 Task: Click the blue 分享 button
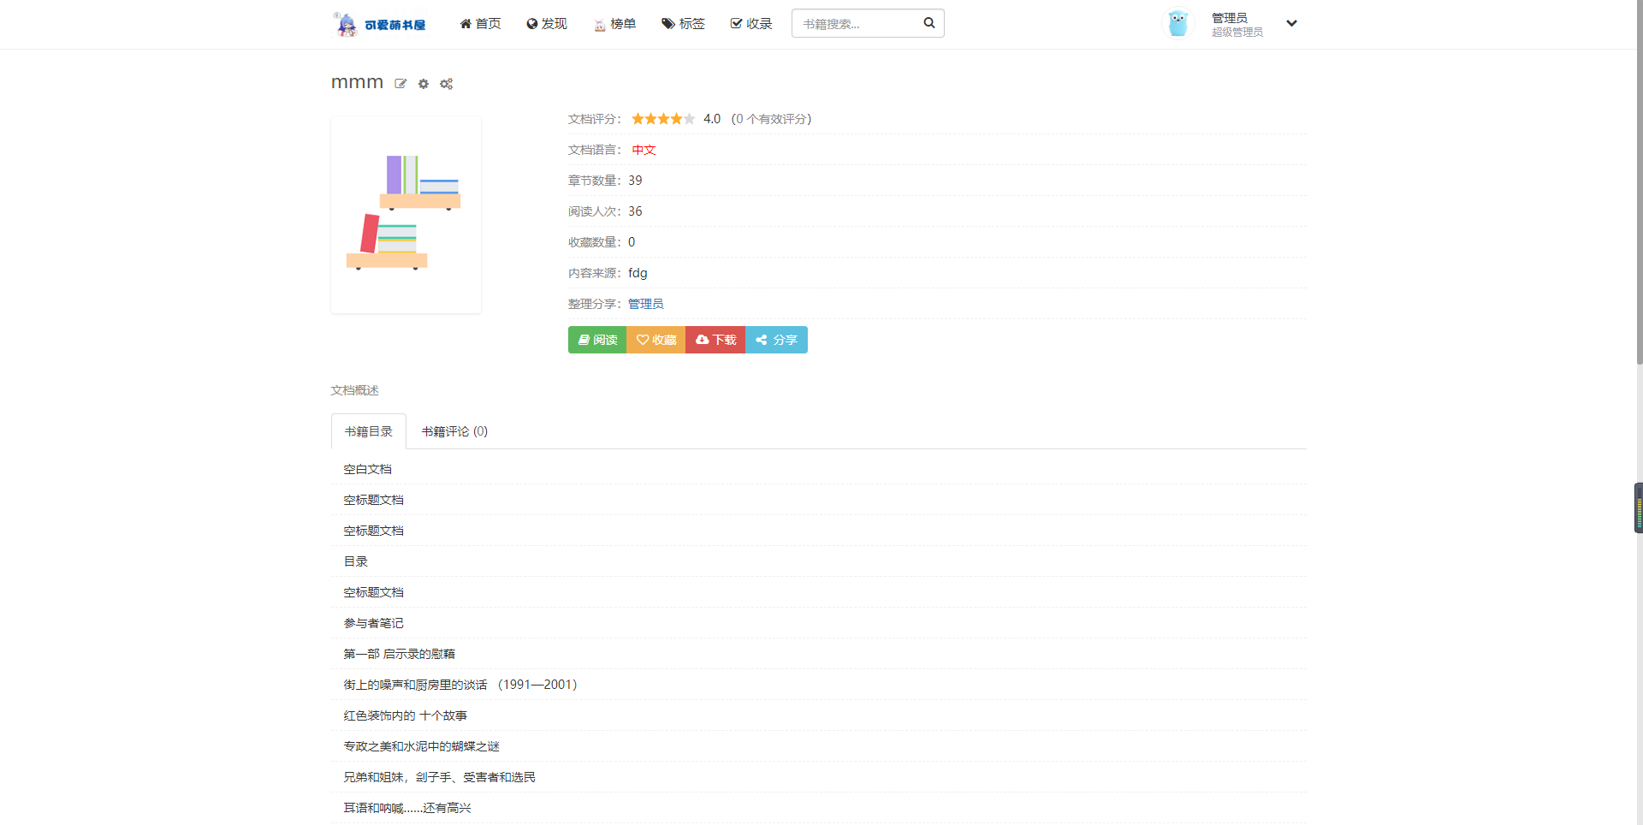click(776, 340)
